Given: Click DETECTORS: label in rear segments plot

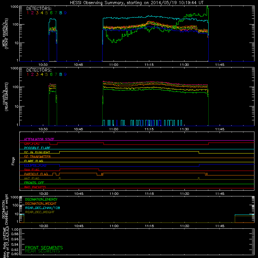Looking at the screenshot, I should (39, 70).
